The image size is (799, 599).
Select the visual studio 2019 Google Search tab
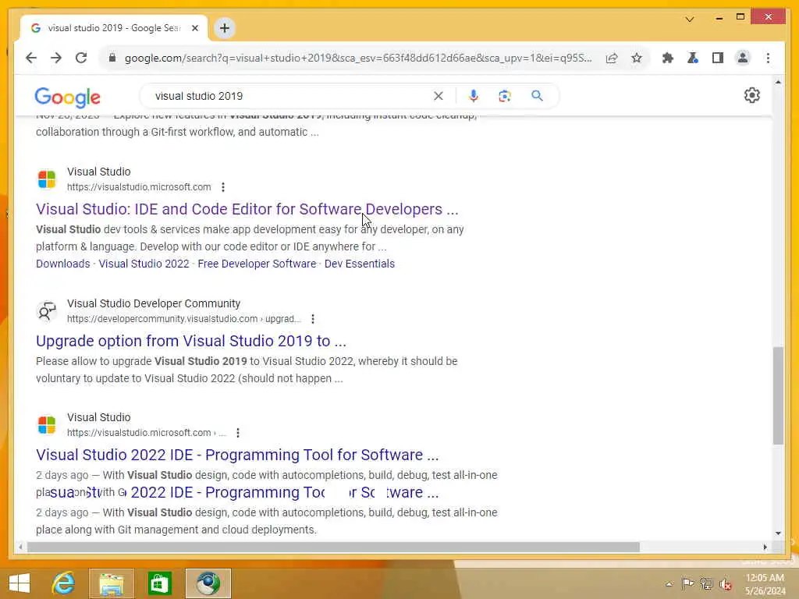[x=114, y=28]
